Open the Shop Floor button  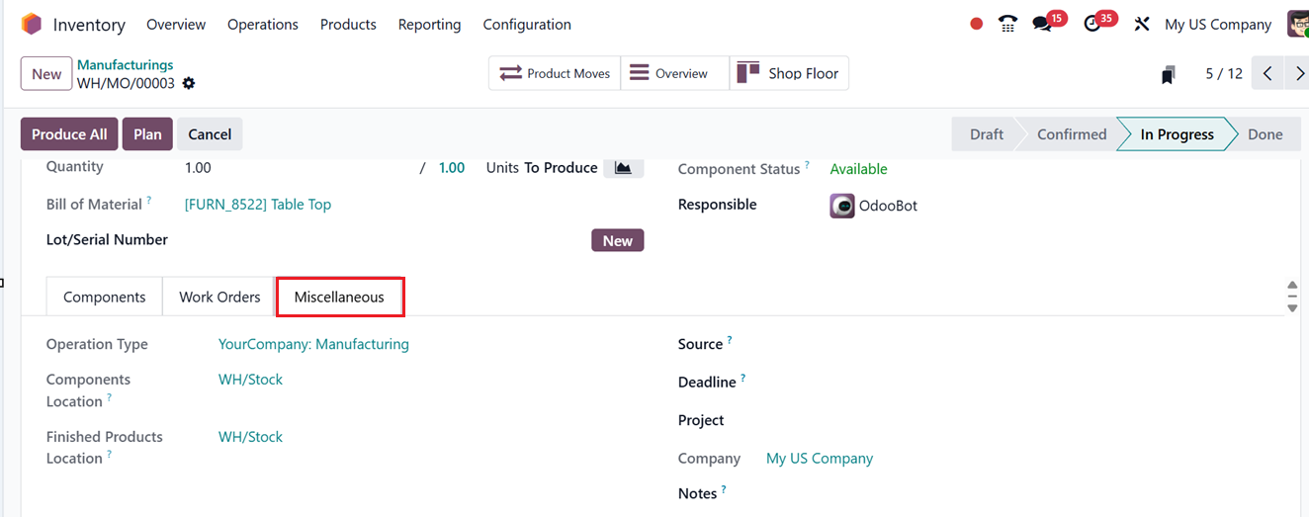coord(789,73)
